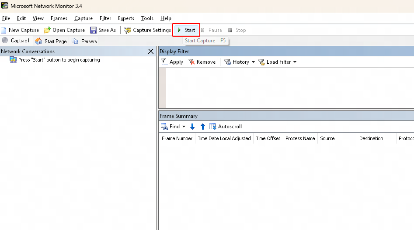The image size is (414, 230).
Task: Click the Load Filter icon
Action: tap(261, 62)
